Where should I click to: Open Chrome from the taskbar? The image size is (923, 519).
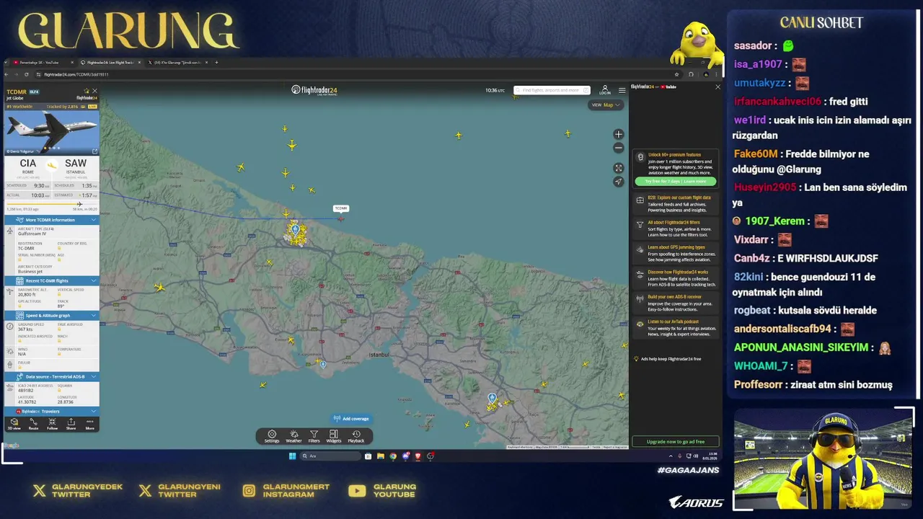393,456
